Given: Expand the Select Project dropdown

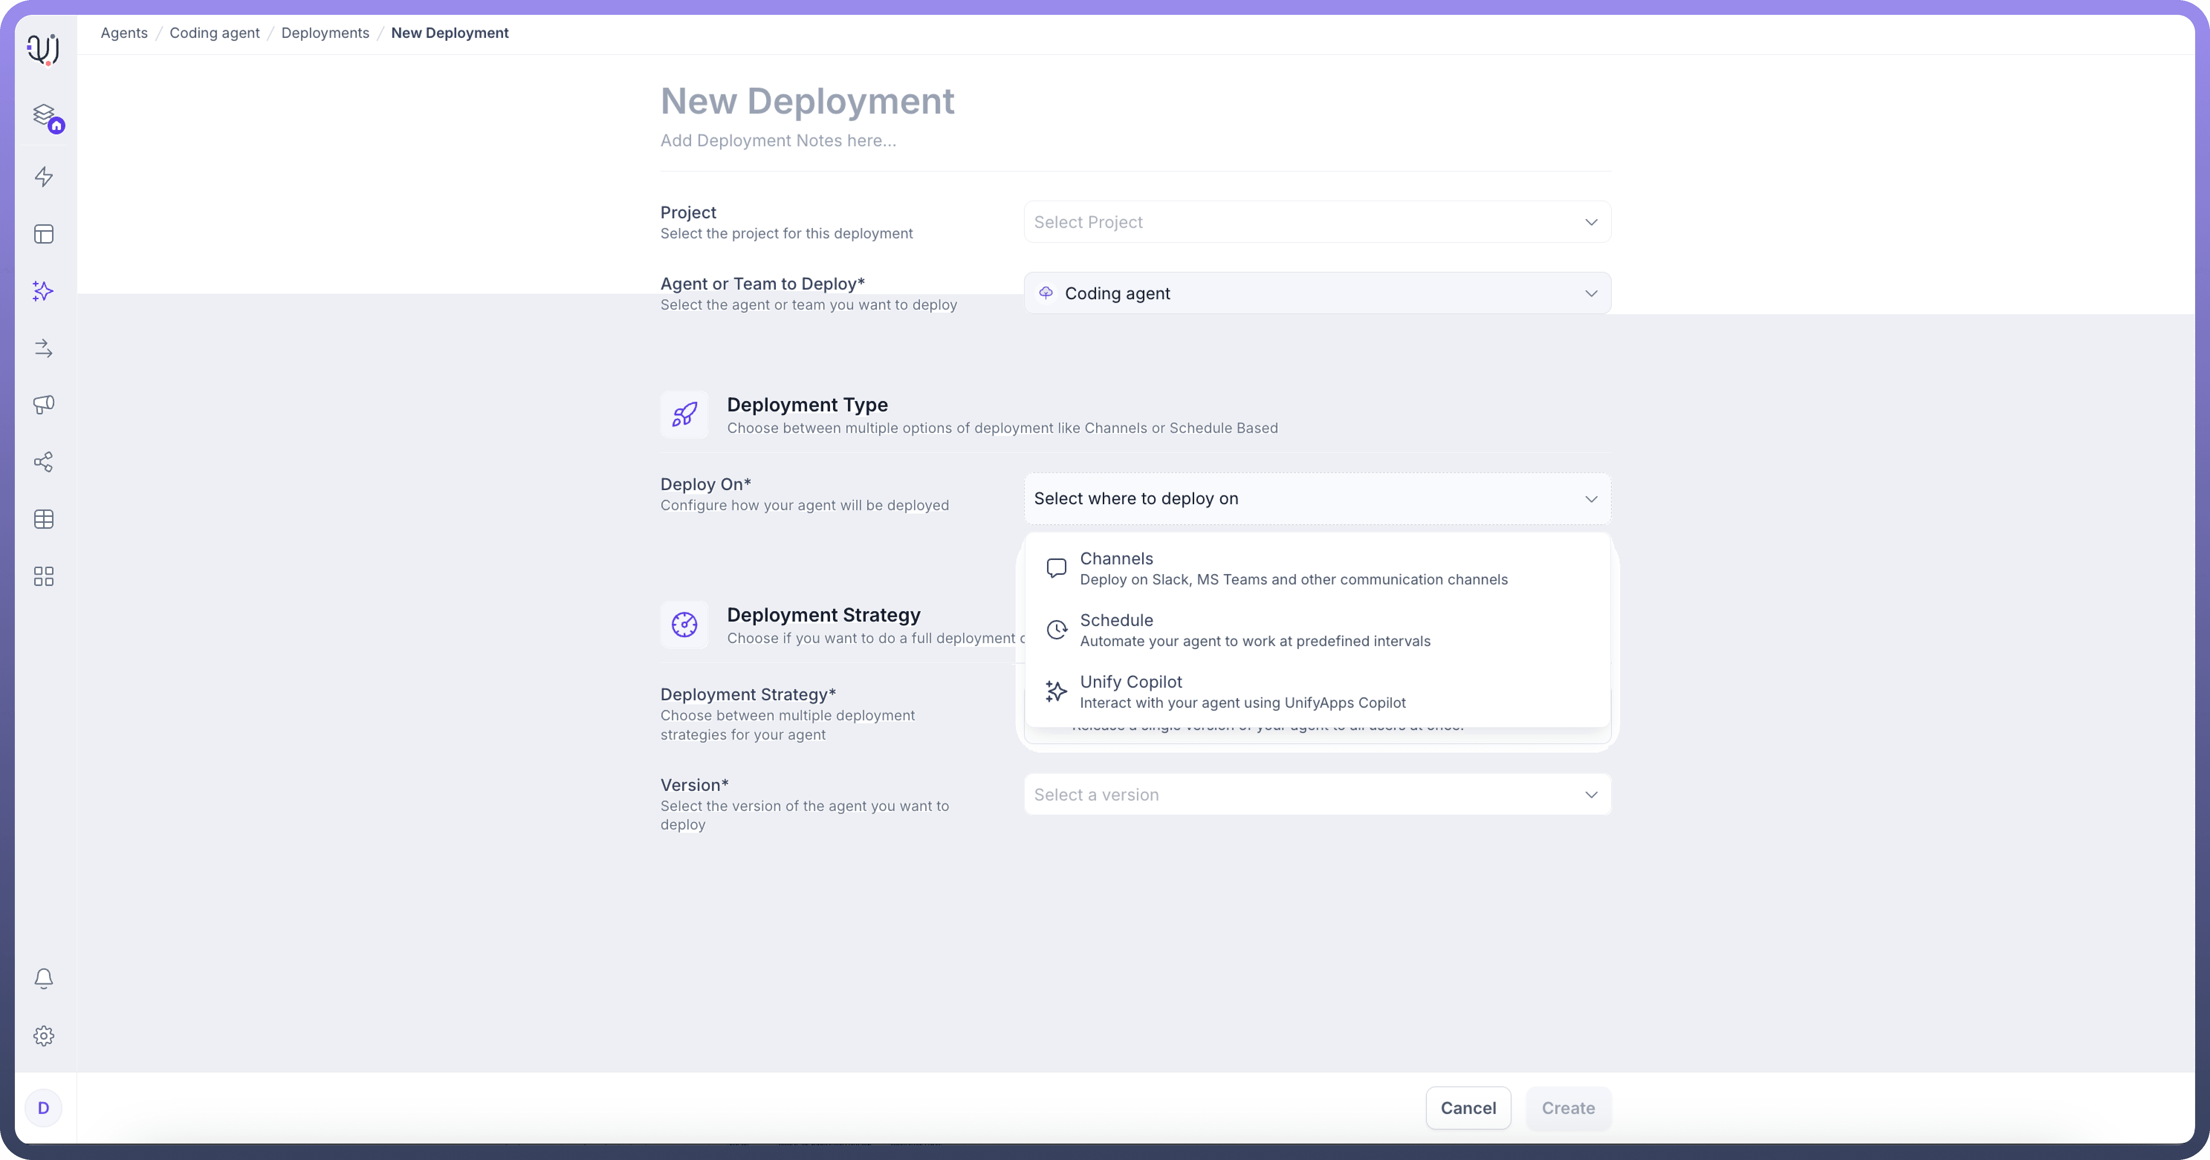Looking at the screenshot, I should tap(1316, 222).
